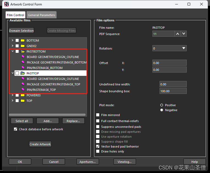Click the Domain Selection button
Image resolution: width=210 pixels, height=173 pixels.
tap(21, 31)
